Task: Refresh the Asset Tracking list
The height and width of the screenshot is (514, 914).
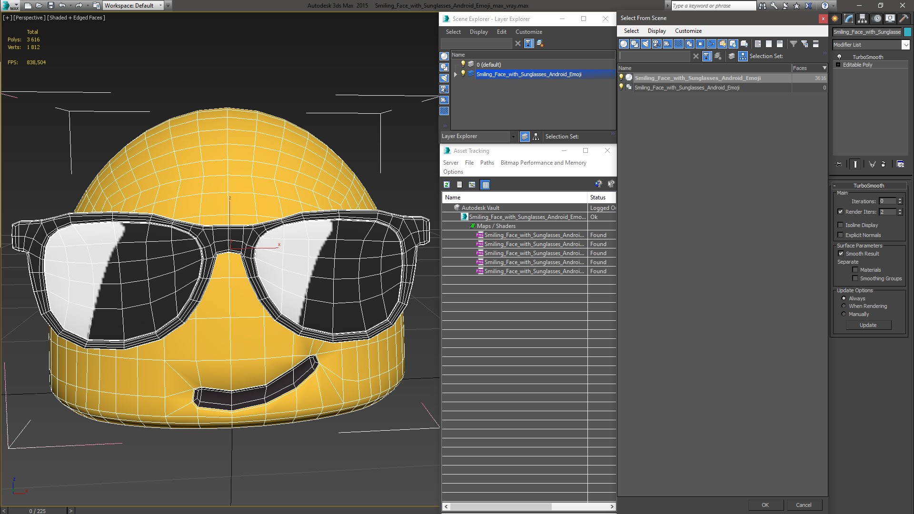Action: (447, 185)
